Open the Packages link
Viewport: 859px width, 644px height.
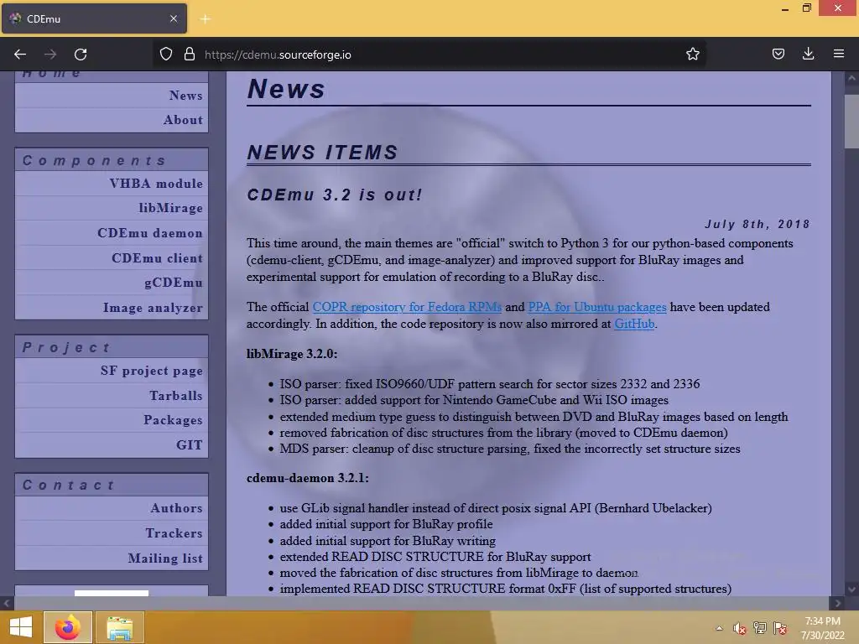pyautogui.click(x=173, y=420)
